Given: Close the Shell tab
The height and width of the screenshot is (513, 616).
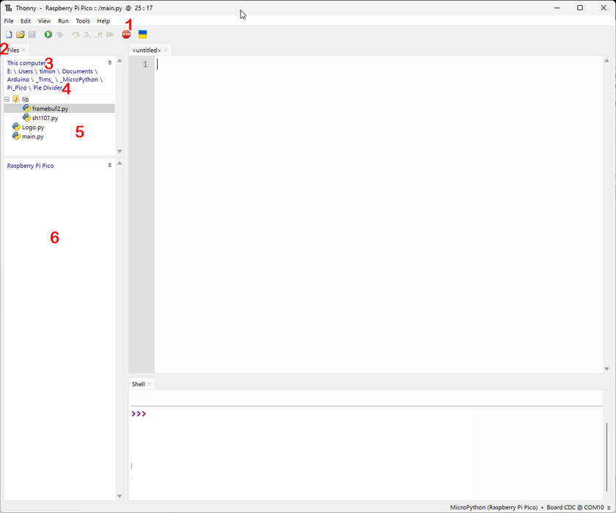Looking at the screenshot, I should pos(150,384).
